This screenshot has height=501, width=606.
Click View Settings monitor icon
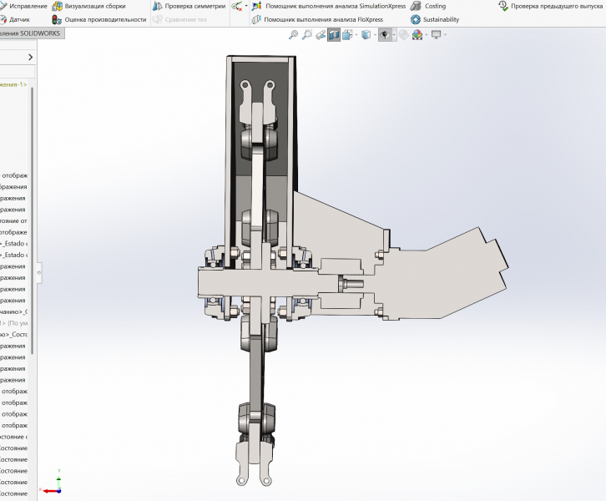pyautogui.click(x=436, y=35)
